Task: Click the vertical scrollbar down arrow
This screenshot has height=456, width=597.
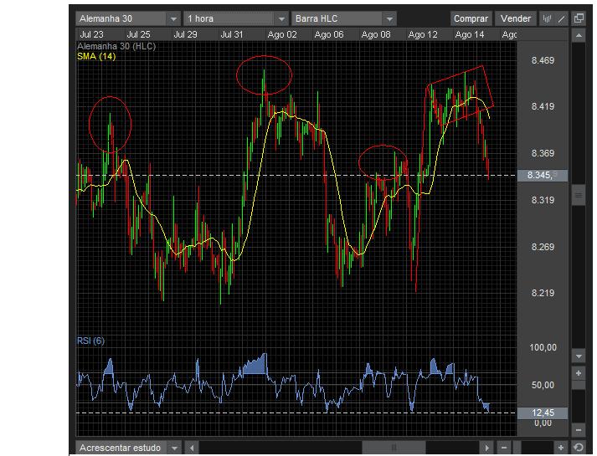Action: click(x=579, y=356)
